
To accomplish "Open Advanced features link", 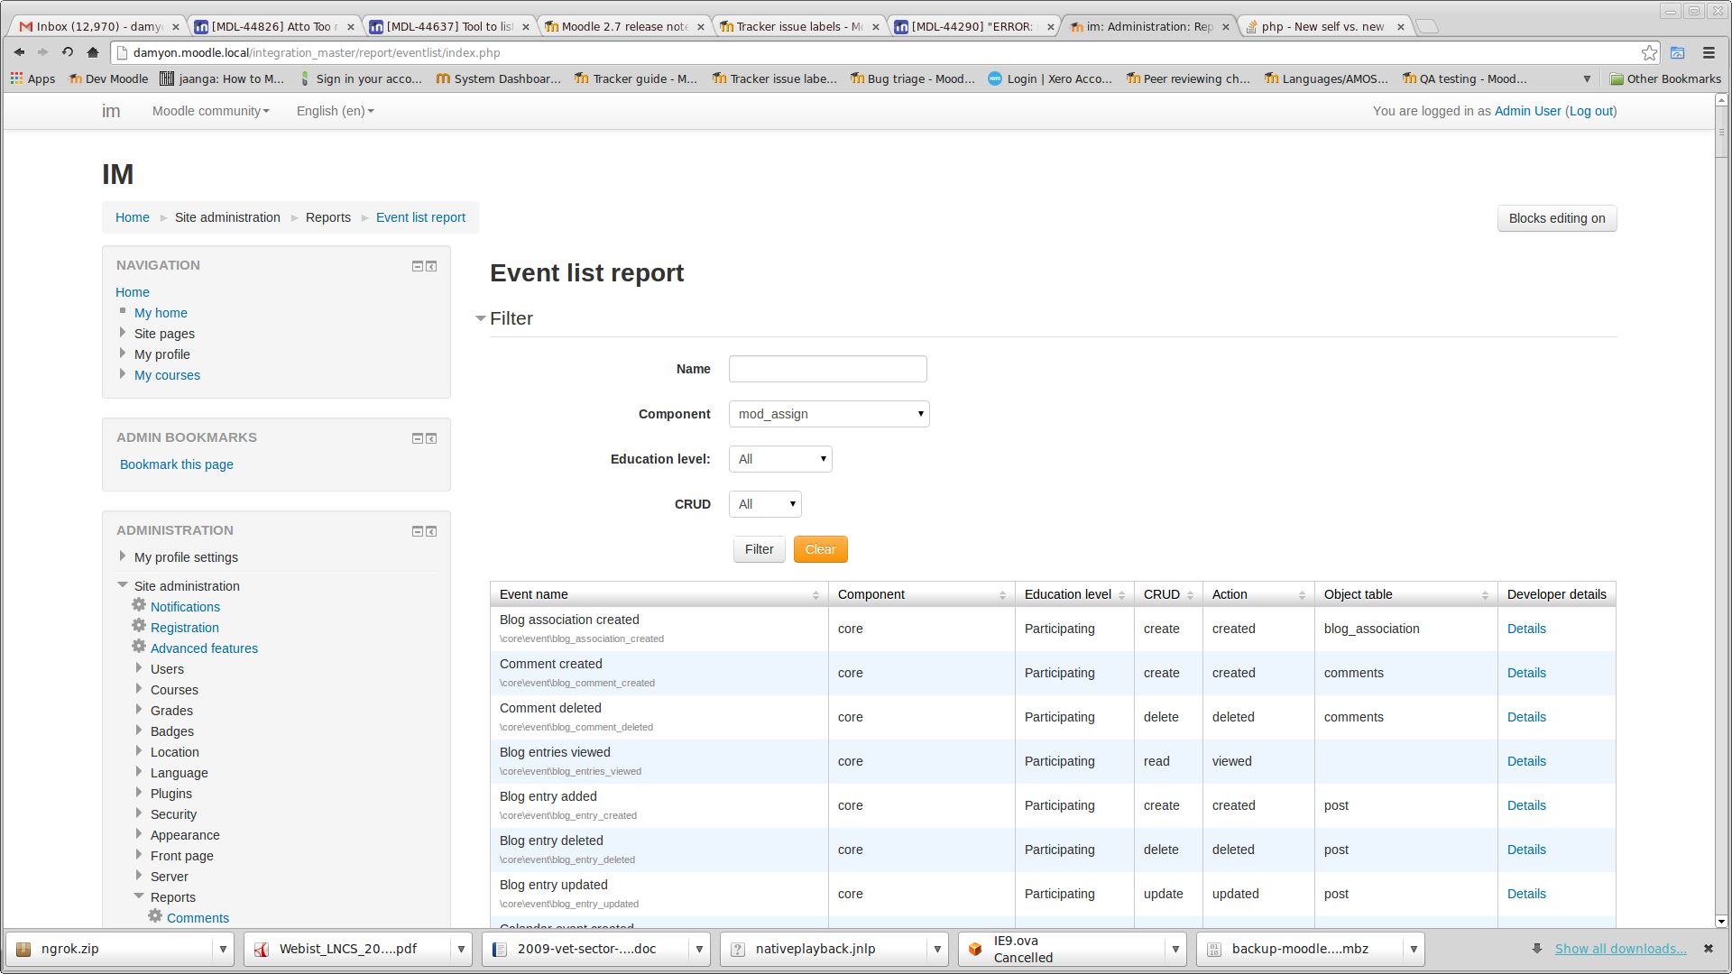I will (204, 648).
